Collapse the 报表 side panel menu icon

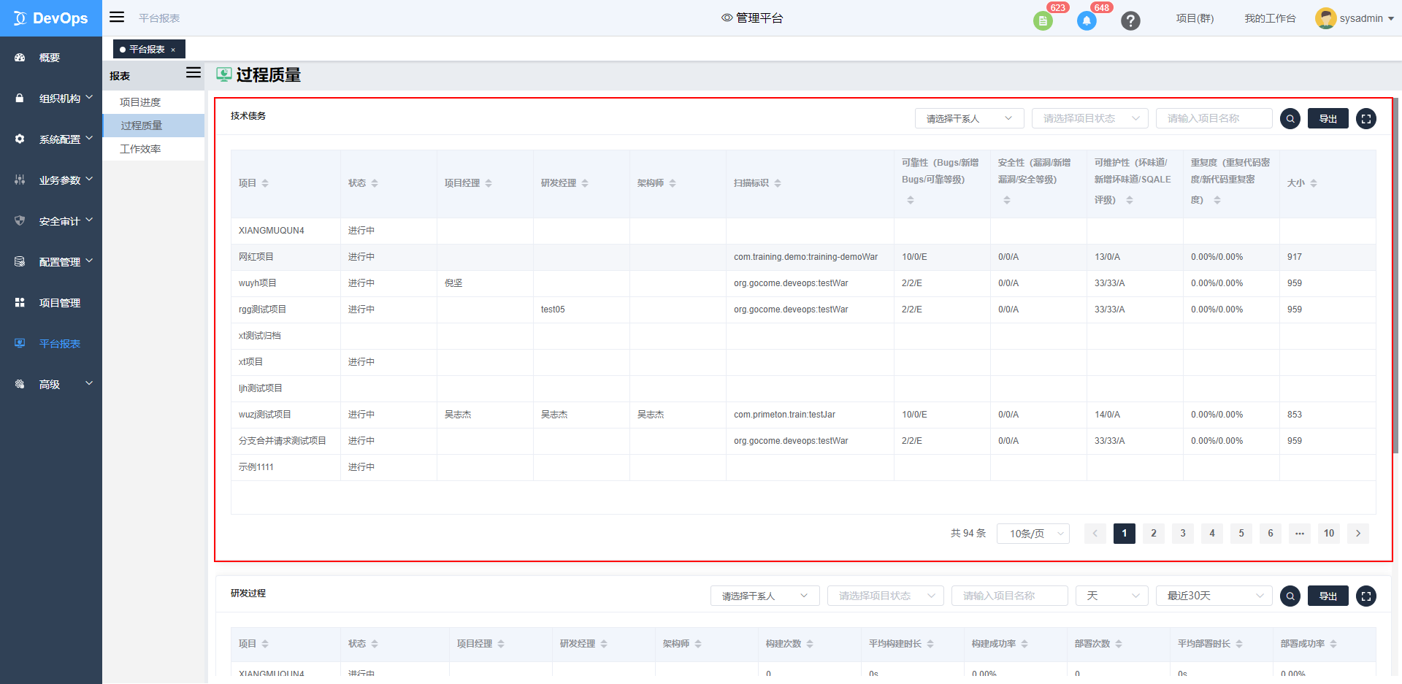click(x=194, y=72)
